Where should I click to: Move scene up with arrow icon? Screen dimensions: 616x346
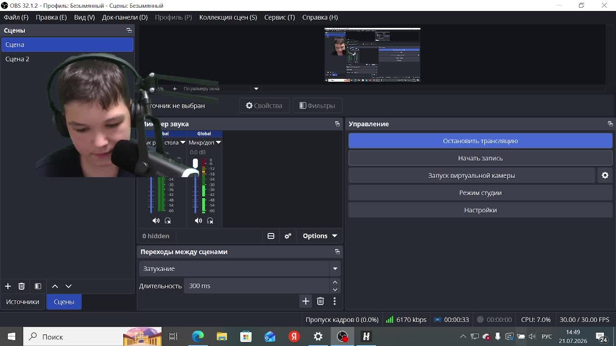[x=55, y=286]
